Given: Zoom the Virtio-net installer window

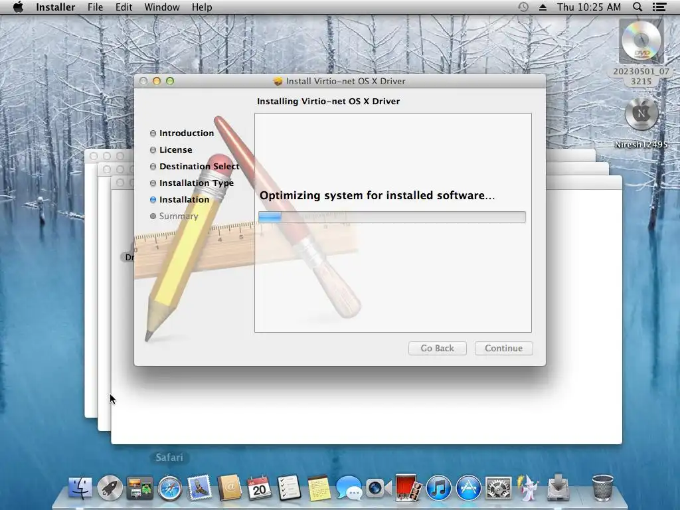Looking at the screenshot, I should point(170,81).
